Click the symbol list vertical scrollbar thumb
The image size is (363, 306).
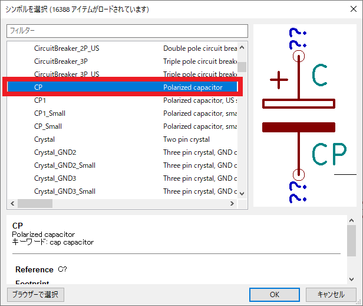[242, 67]
